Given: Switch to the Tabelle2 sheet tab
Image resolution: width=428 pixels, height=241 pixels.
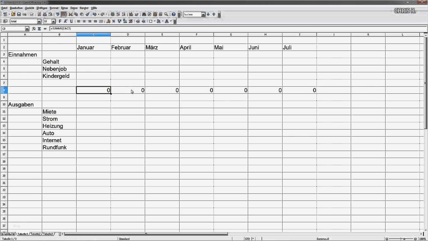Looking at the screenshot, I should coord(36,234).
